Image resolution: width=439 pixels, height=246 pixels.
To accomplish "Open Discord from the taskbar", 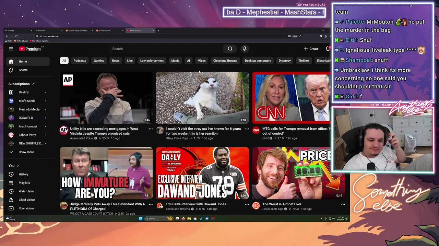I will click(207, 219).
